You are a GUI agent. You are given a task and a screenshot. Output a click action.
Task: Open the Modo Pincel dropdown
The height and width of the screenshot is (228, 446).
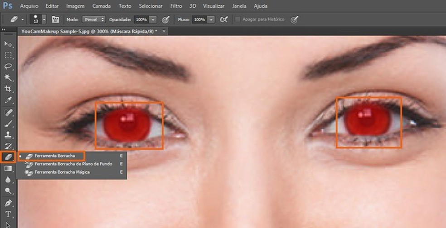tap(94, 19)
